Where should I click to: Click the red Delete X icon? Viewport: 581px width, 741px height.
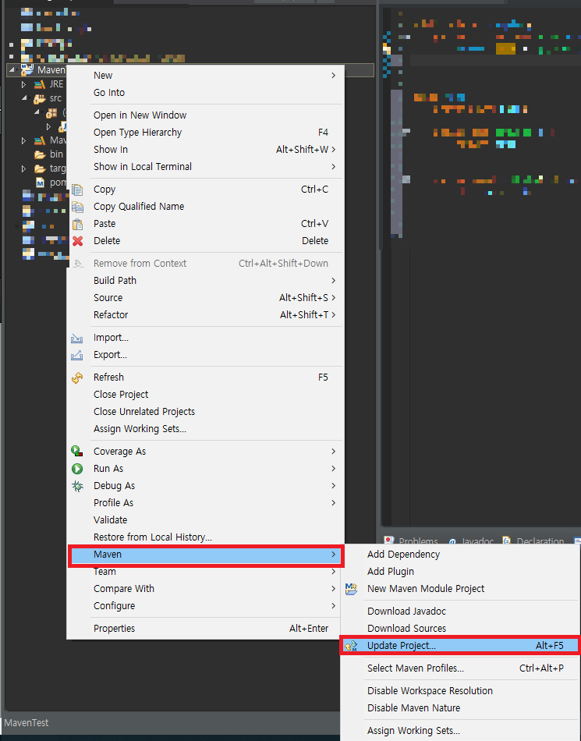77,241
